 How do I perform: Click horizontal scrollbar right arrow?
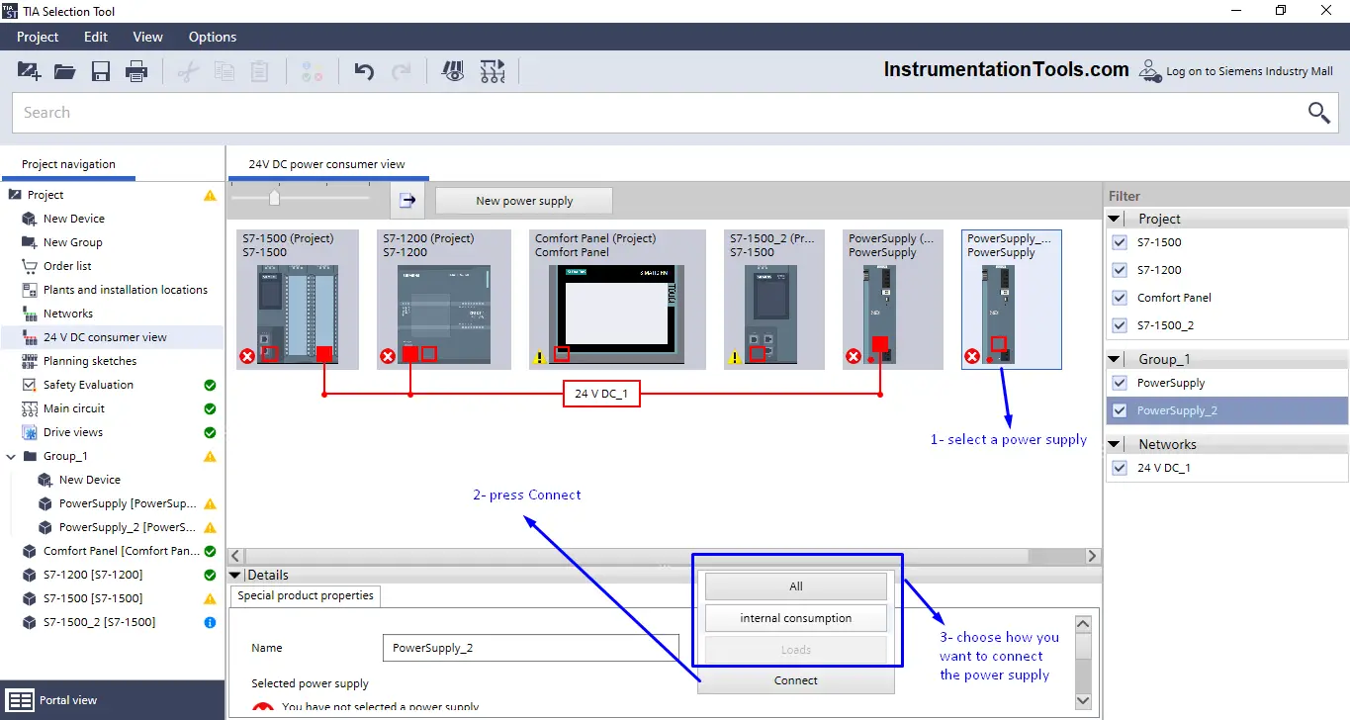click(1093, 556)
